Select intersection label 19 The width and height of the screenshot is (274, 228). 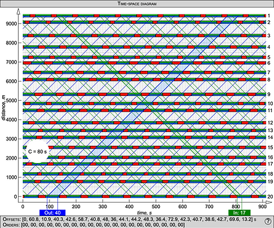pyautogui.click(x=270, y=182)
